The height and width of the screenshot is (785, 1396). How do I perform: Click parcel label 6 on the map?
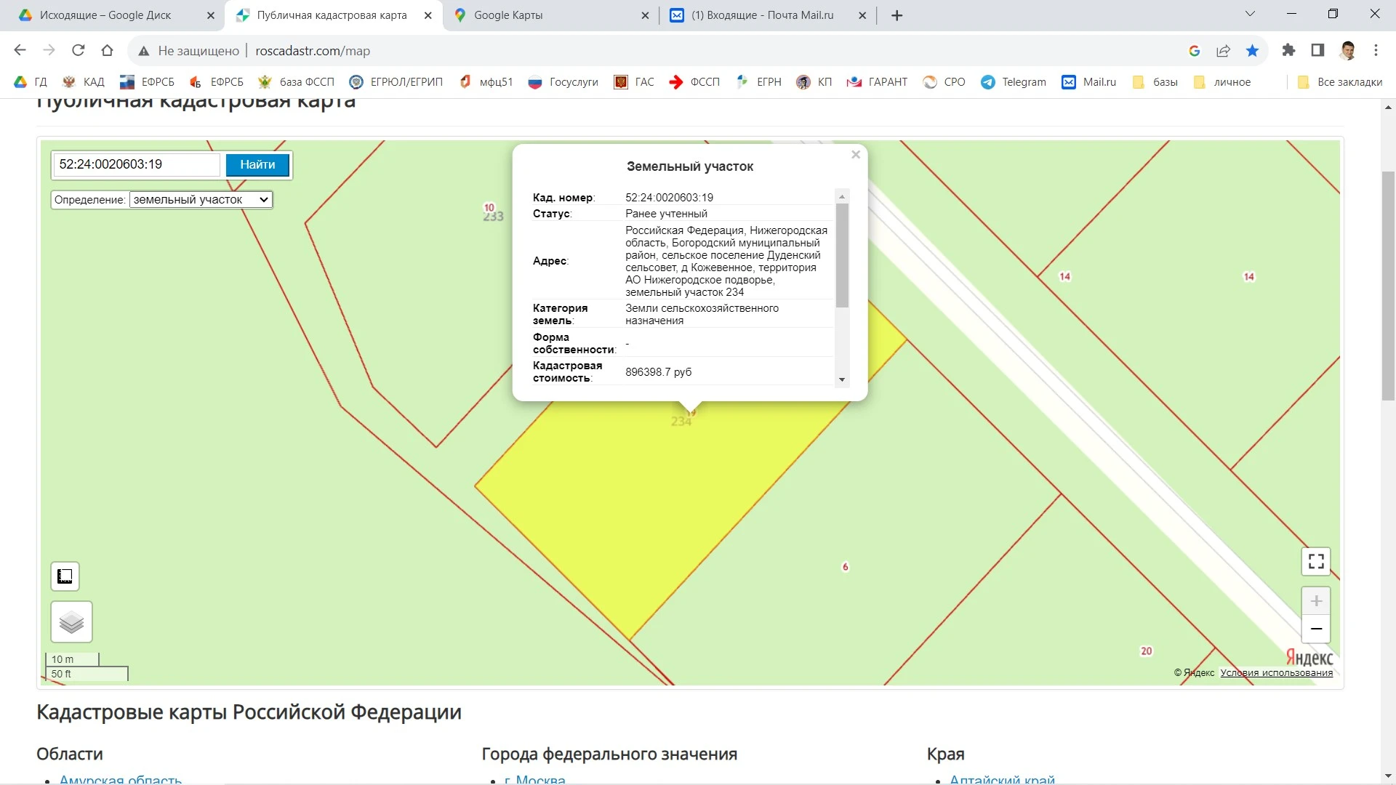tap(845, 567)
